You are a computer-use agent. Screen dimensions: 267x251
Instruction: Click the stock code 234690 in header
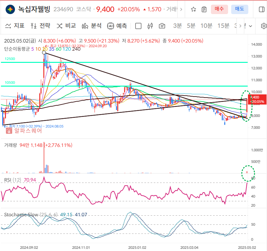[63, 9]
